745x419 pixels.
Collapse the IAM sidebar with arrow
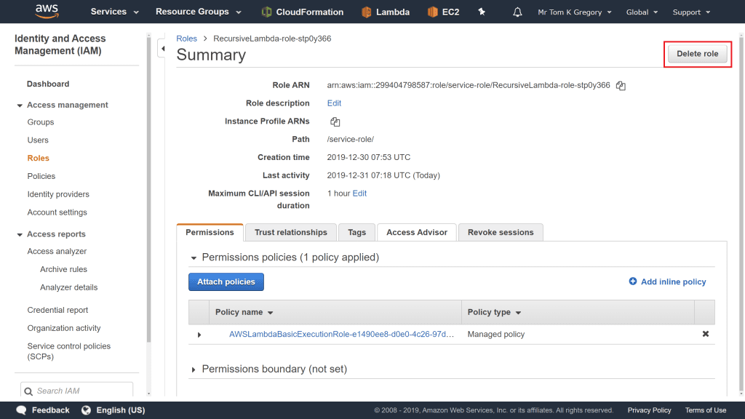click(x=162, y=48)
